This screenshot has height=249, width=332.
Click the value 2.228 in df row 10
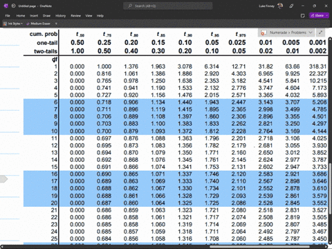239,131
